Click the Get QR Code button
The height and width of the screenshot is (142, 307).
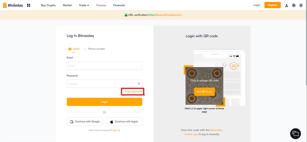[x=204, y=92]
